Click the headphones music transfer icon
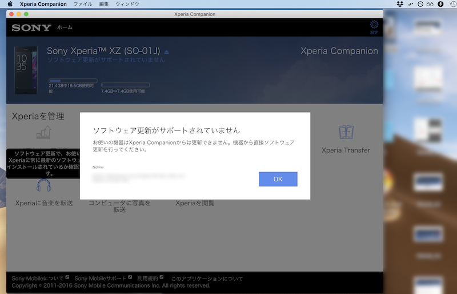 click(44, 185)
